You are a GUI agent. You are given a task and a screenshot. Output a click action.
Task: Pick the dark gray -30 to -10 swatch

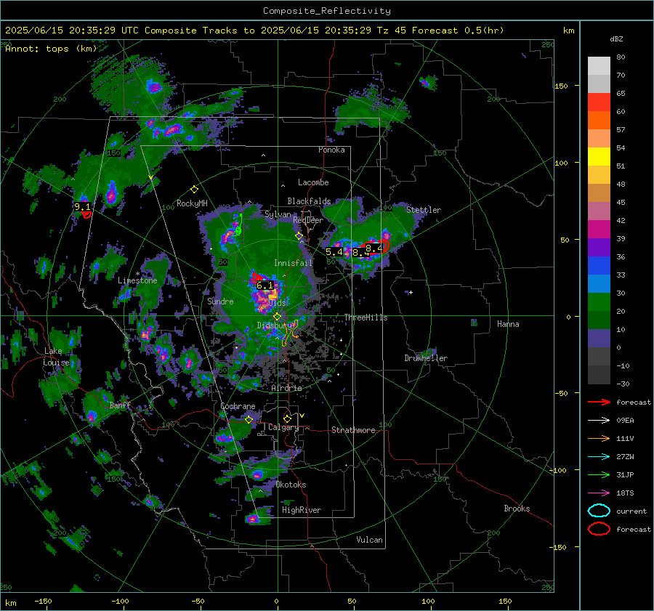tap(599, 375)
